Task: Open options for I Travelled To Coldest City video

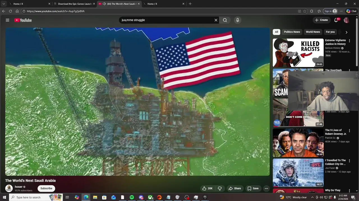Action: [349, 161]
